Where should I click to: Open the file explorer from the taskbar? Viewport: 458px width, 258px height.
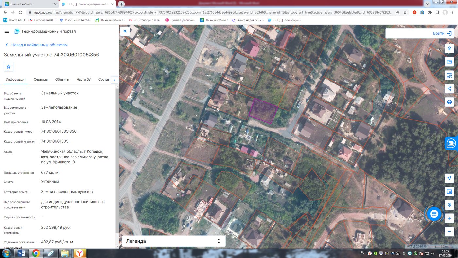tap(65, 253)
